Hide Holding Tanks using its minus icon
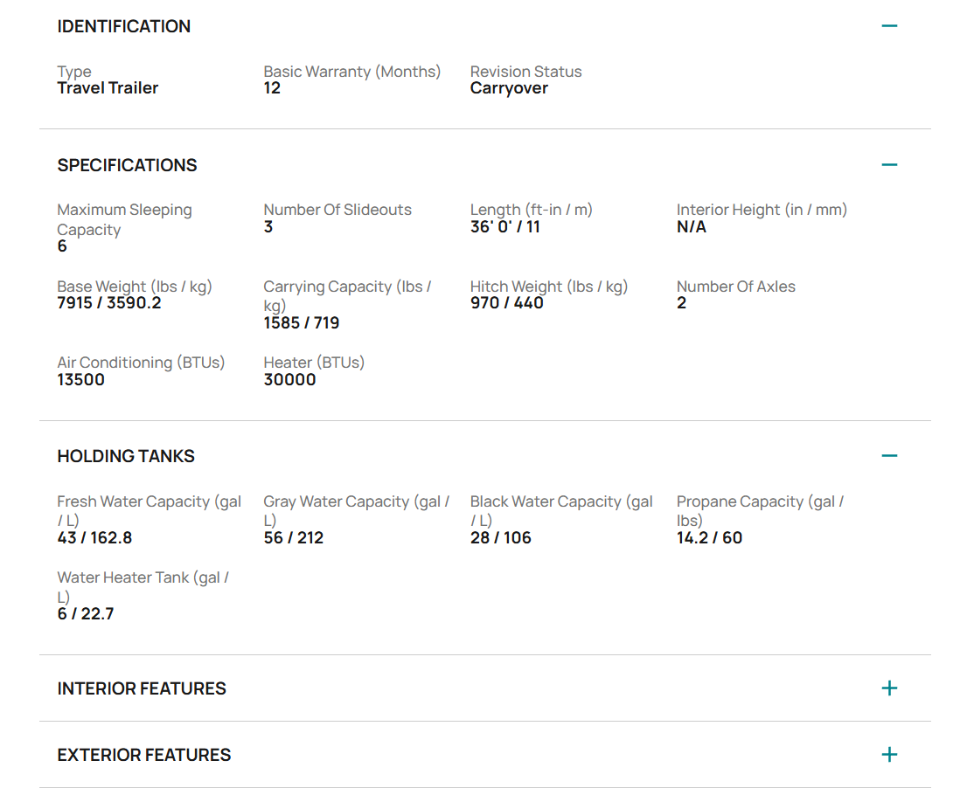The width and height of the screenshot is (974, 809). point(889,456)
